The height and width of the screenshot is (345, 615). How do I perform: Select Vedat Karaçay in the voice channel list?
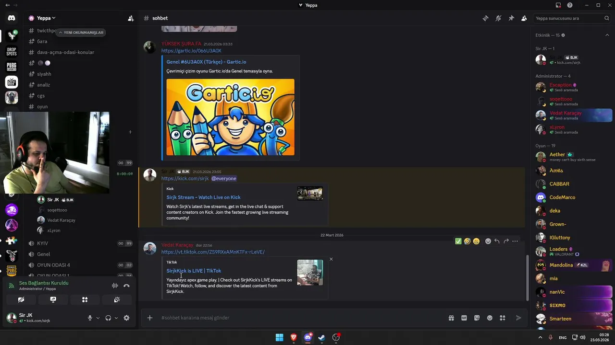pos(61,220)
